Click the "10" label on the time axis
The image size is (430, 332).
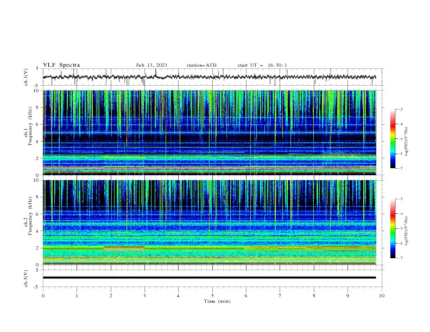pos(382,296)
